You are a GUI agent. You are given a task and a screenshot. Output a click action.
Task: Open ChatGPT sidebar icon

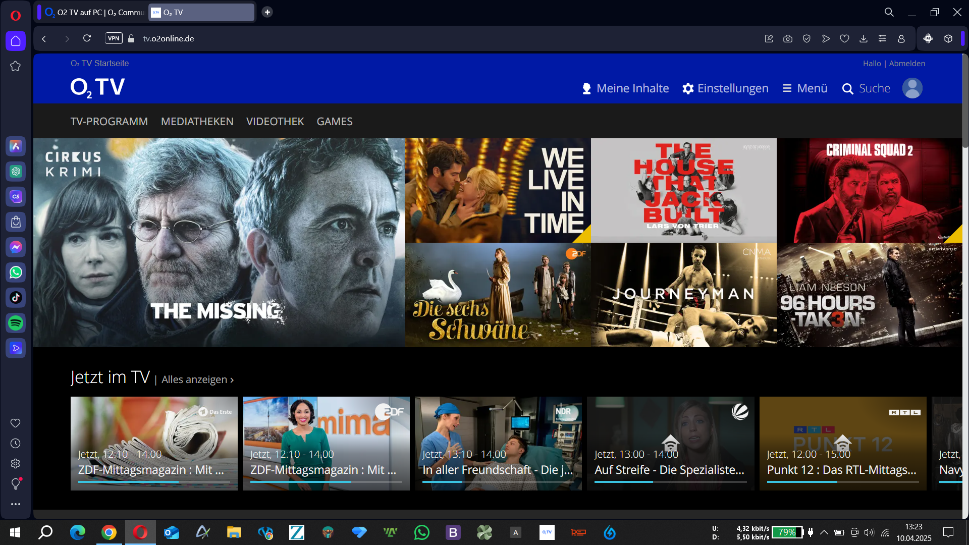coord(16,172)
